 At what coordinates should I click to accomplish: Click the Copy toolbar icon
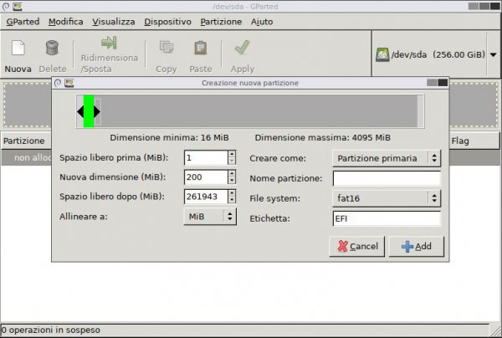click(166, 48)
